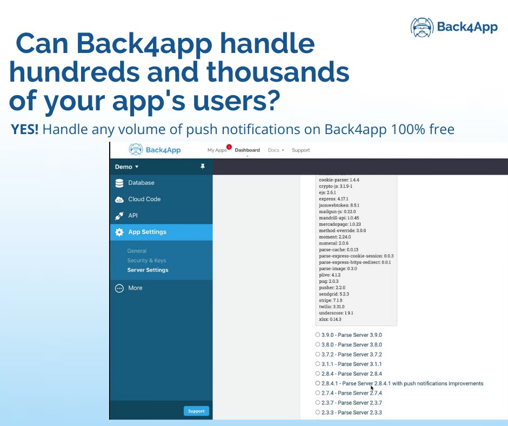Click the mailgun-js: 0.22.0 entry
The width and height of the screenshot is (508, 426).
(337, 211)
